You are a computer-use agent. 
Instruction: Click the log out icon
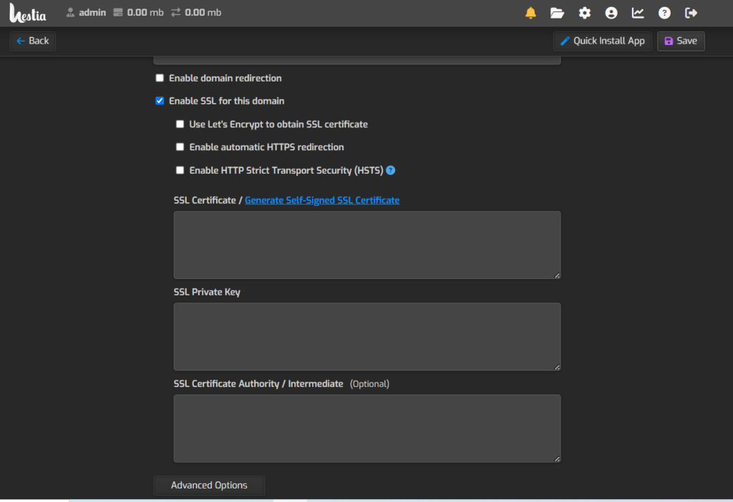pos(691,13)
